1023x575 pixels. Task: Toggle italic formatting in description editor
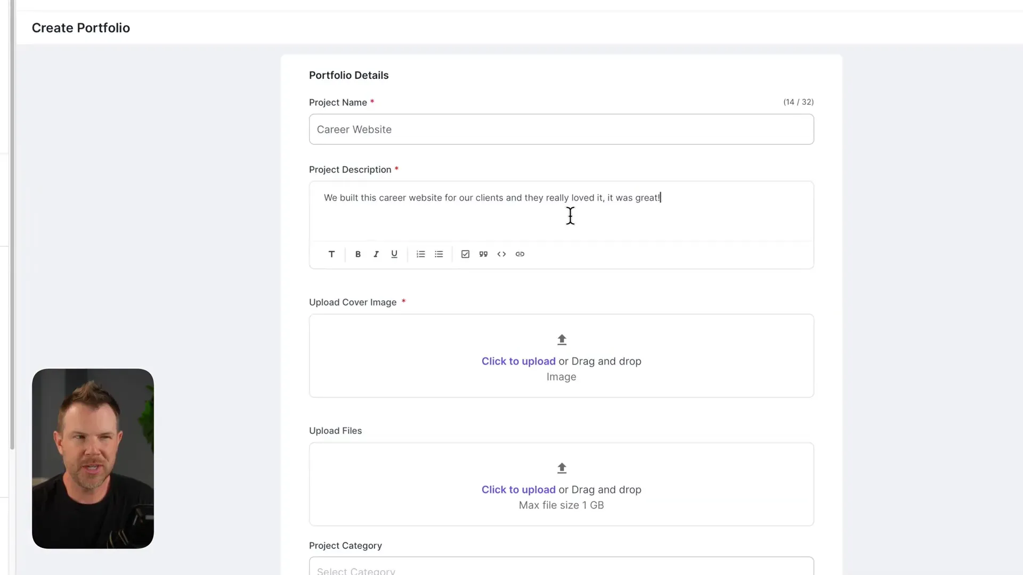click(376, 254)
